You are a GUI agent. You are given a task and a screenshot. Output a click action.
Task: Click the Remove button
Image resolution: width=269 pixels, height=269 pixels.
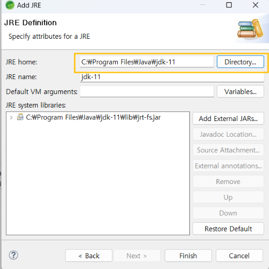(228, 182)
